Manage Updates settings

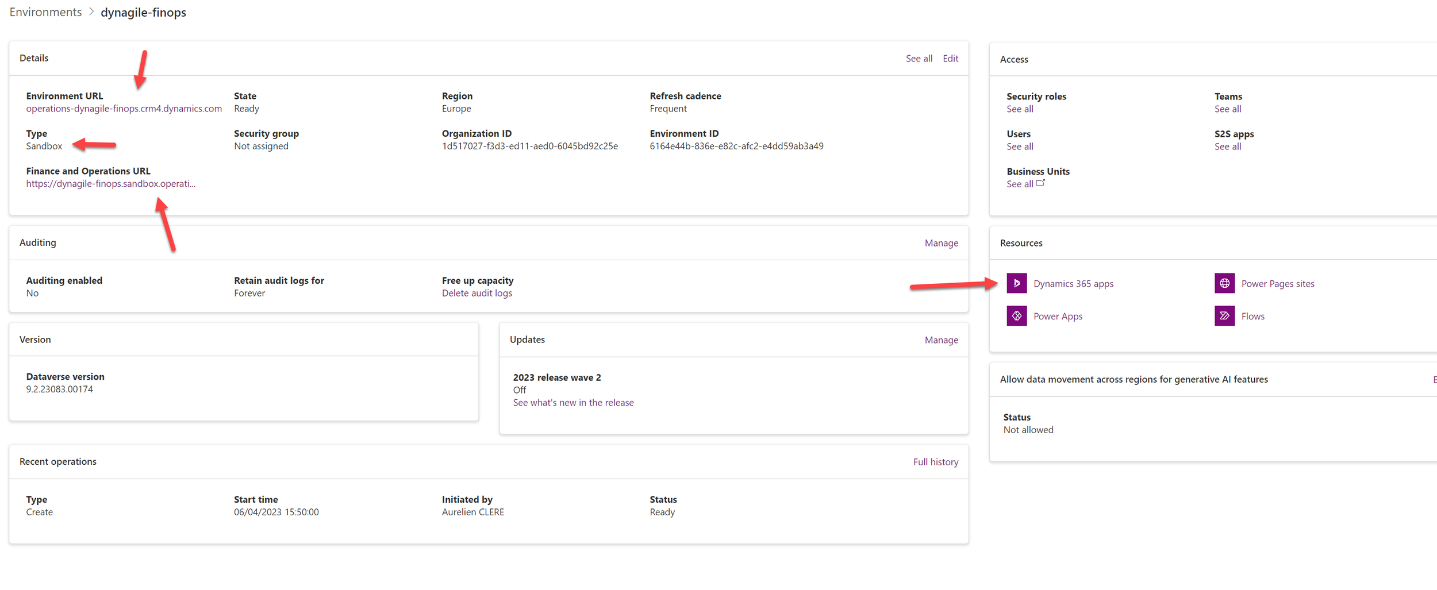(x=941, y=340)
